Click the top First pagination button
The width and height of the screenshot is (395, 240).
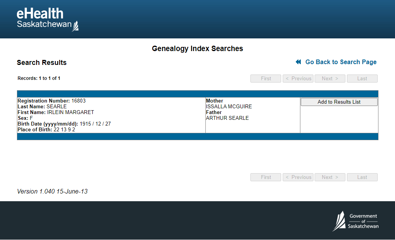pyautogui.click(x=266, y=79)
